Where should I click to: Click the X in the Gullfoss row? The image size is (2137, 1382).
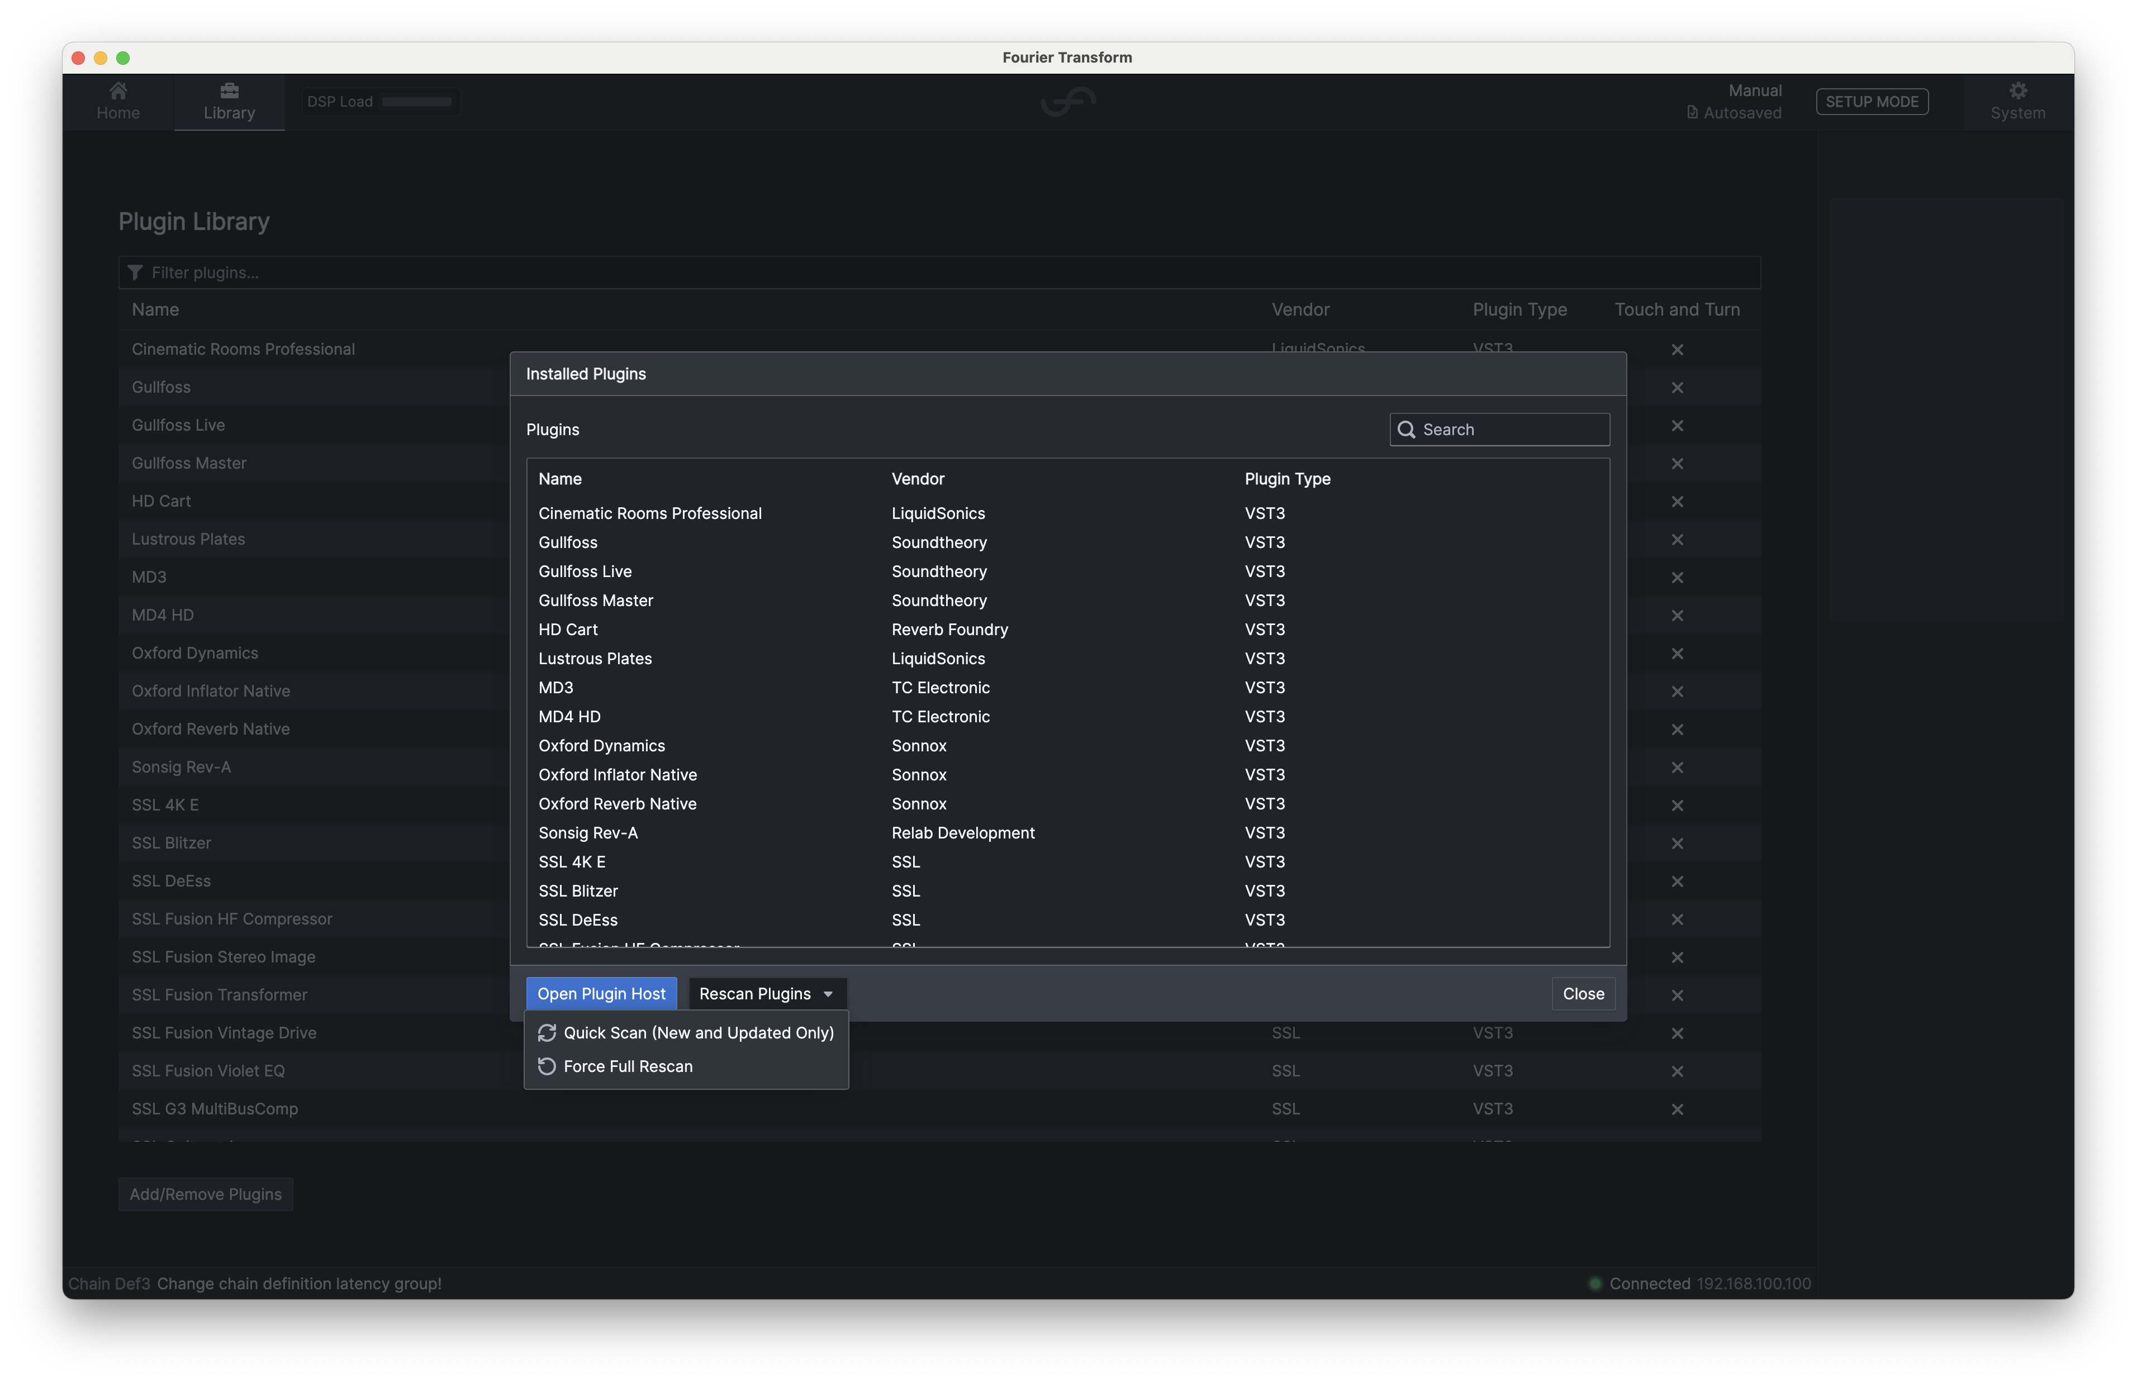click(1677, 388)
